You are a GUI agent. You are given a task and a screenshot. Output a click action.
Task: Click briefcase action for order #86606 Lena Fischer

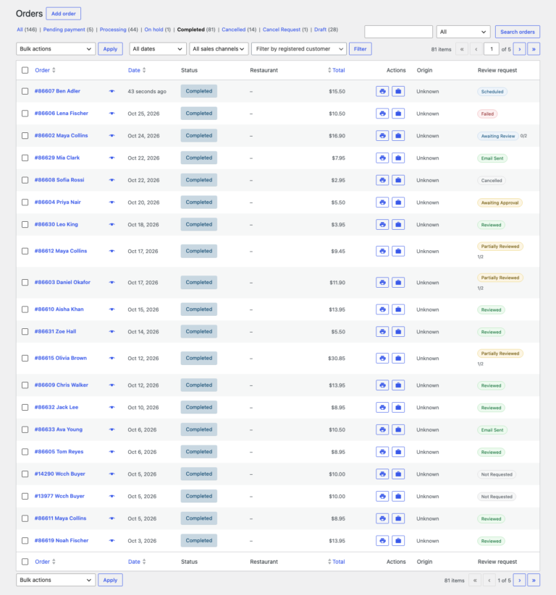click(x=398, y=114)
